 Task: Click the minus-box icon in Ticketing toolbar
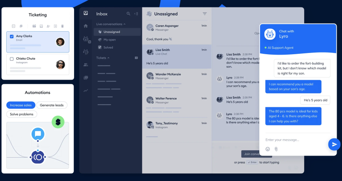pos(14,26)
